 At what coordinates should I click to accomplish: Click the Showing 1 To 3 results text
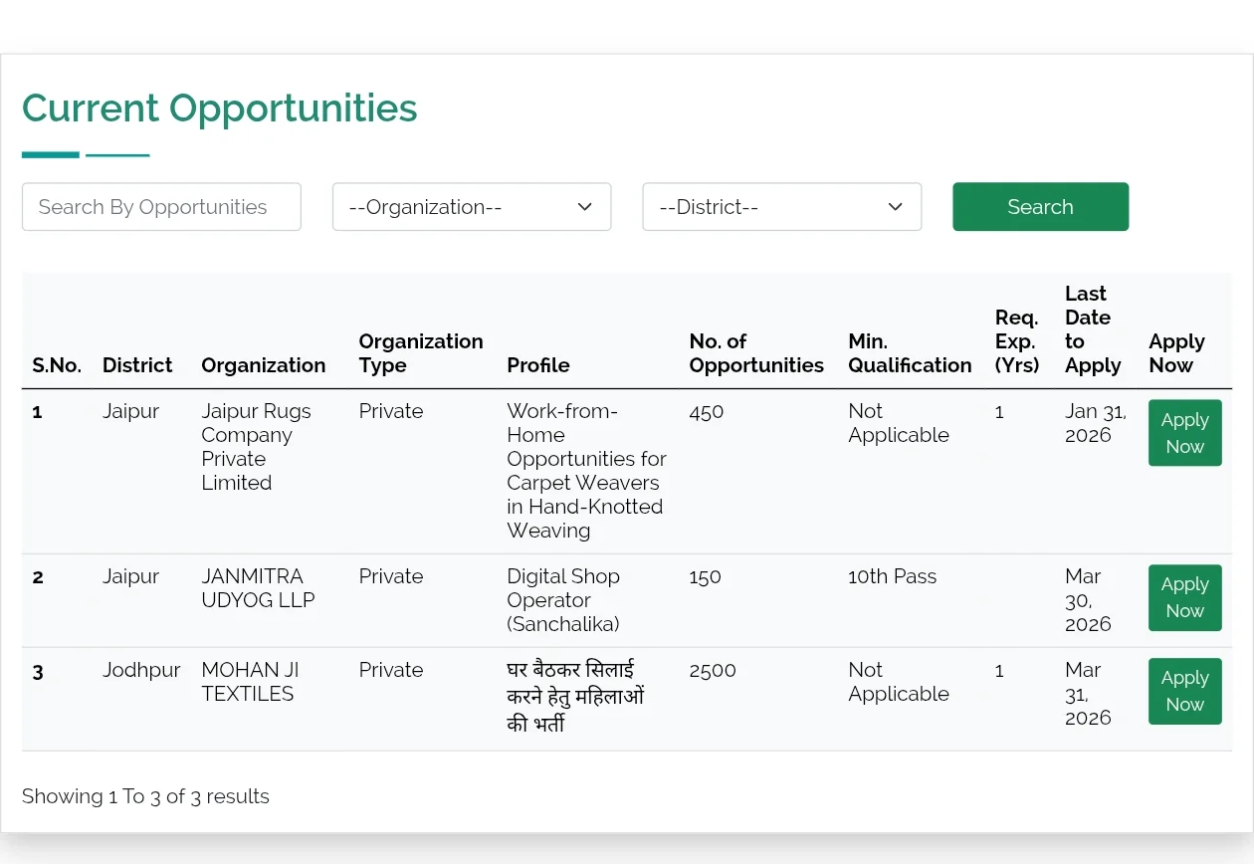click(x=145, y=796)
